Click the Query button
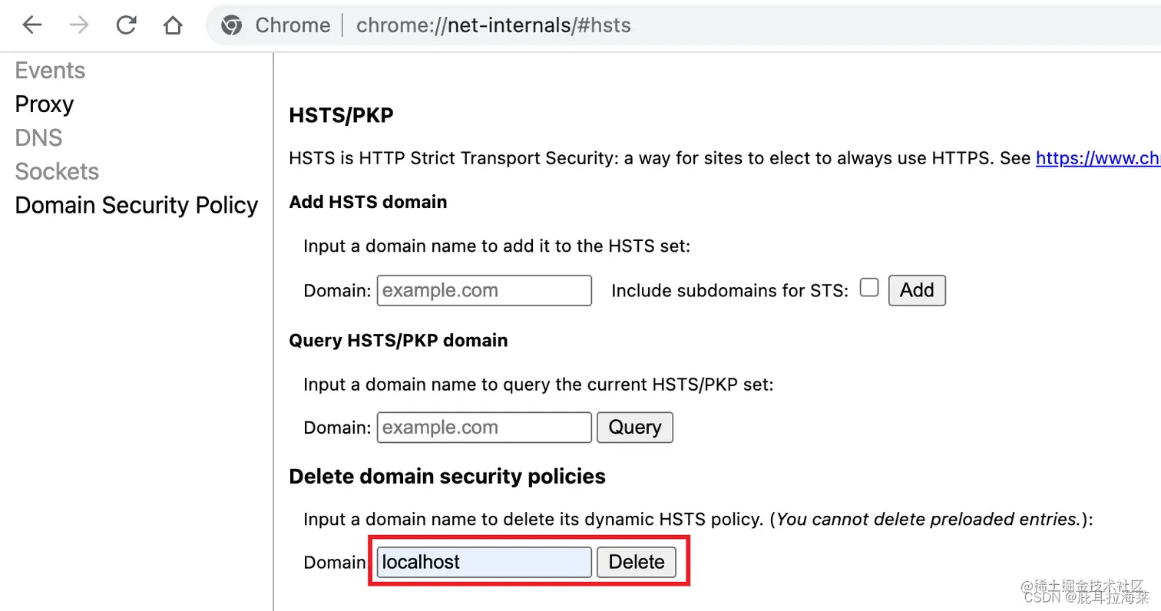Viewport: 1161px width, 611px height. (x=635, y=428)
